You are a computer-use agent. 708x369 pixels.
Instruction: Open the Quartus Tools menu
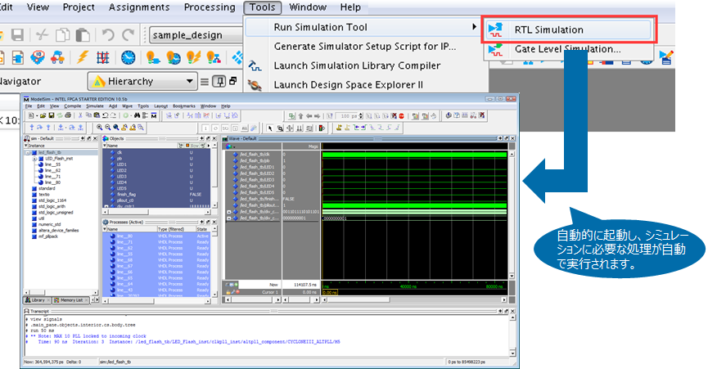coord(263,7)
